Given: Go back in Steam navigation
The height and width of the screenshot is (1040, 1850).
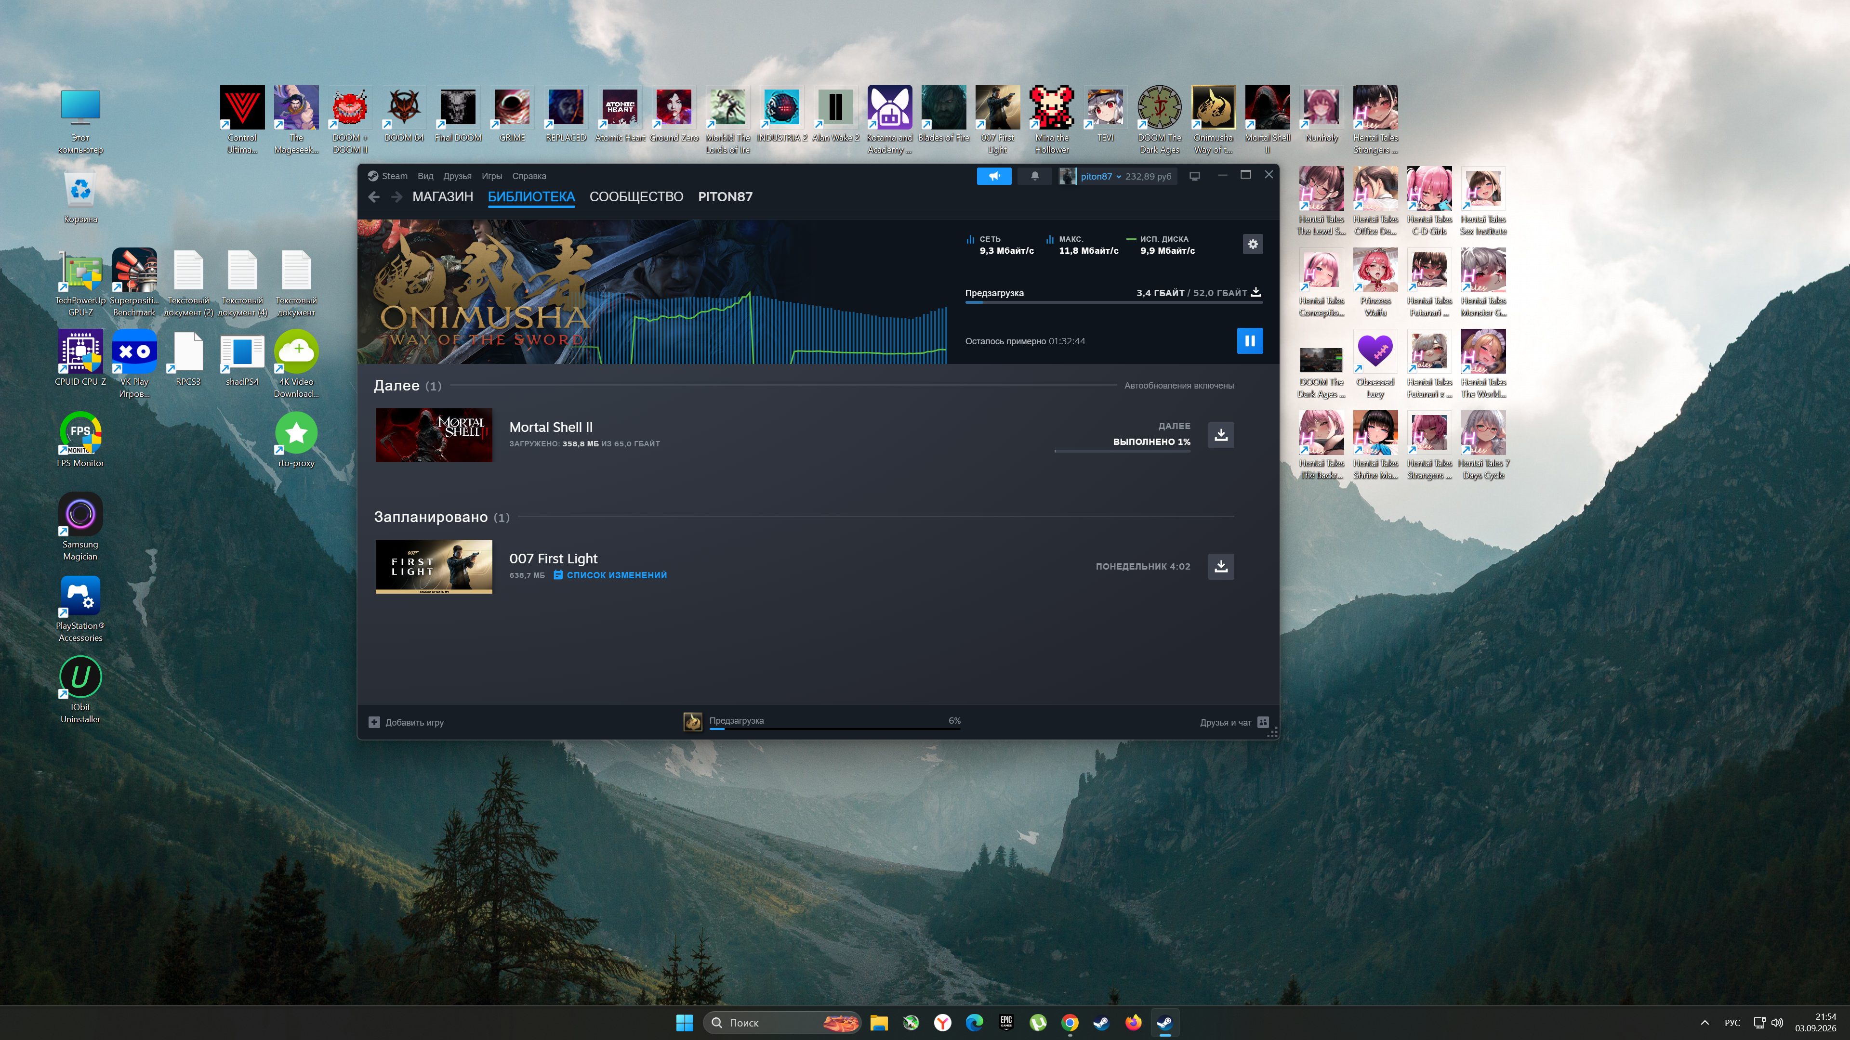Looking at the screenshot, I should pos(373,196).
